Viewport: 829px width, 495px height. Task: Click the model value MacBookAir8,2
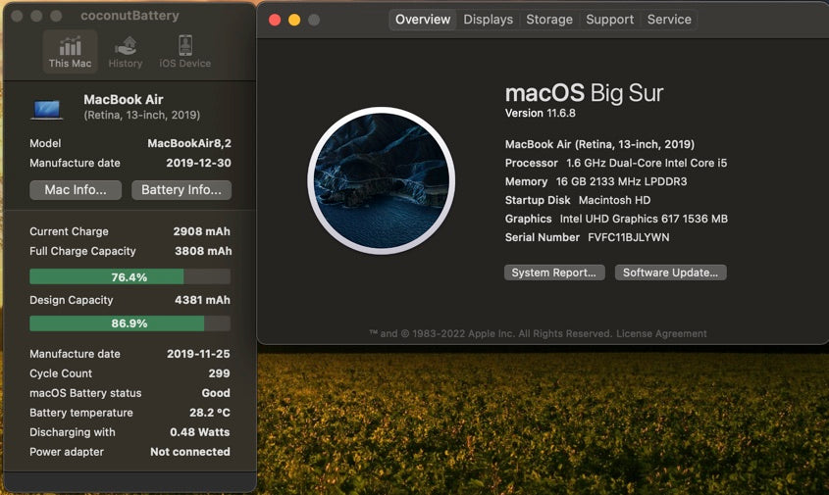tap(189, 143)
